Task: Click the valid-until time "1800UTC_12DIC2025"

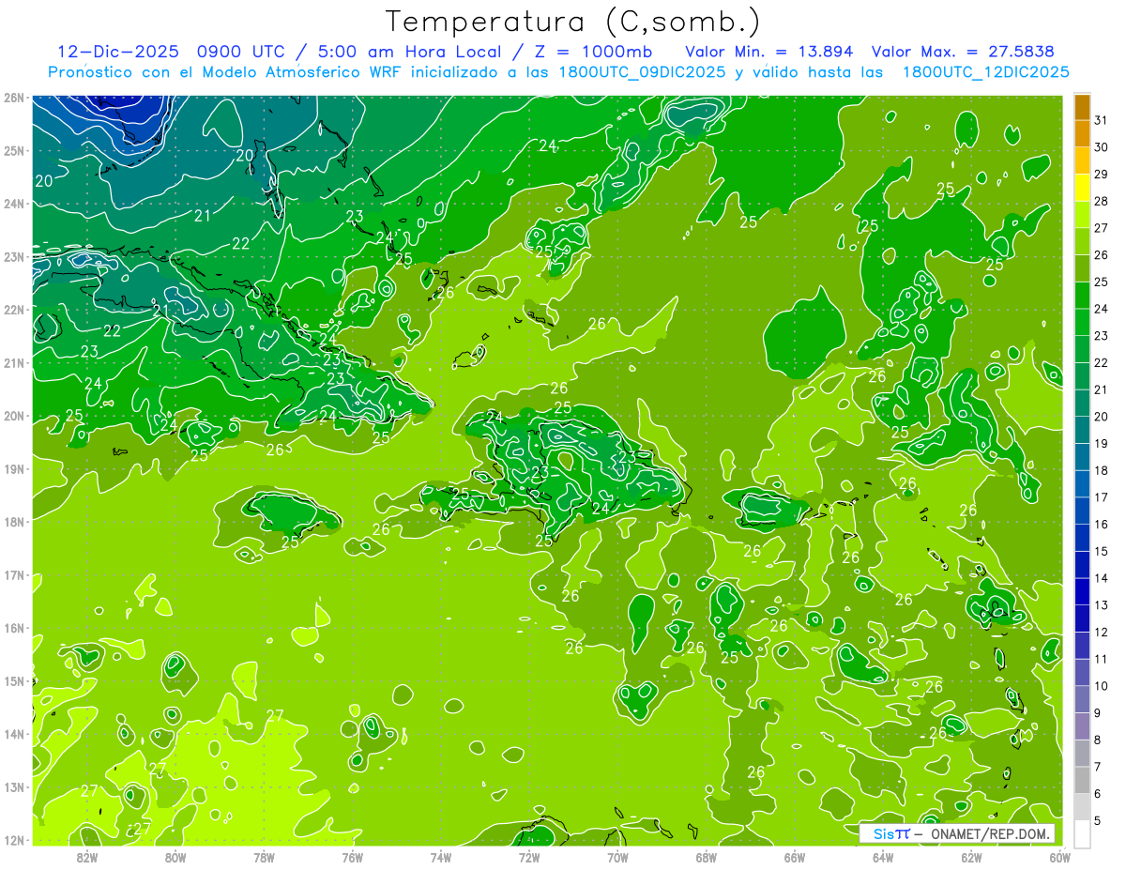Action: (985, 72)
